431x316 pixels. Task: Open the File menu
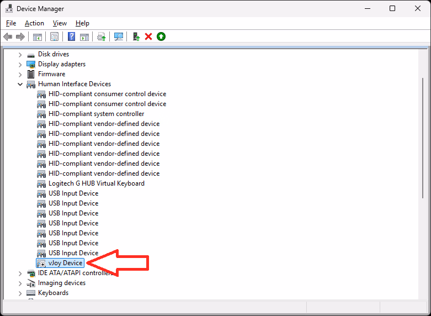pyautogui.click(x=11, y=23)
